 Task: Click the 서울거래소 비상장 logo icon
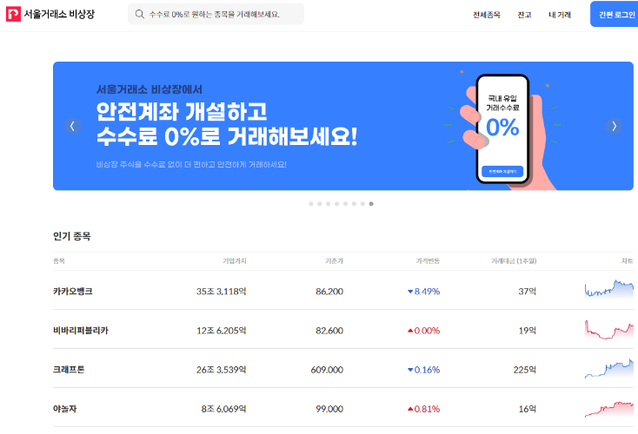(x=13, y=14)
